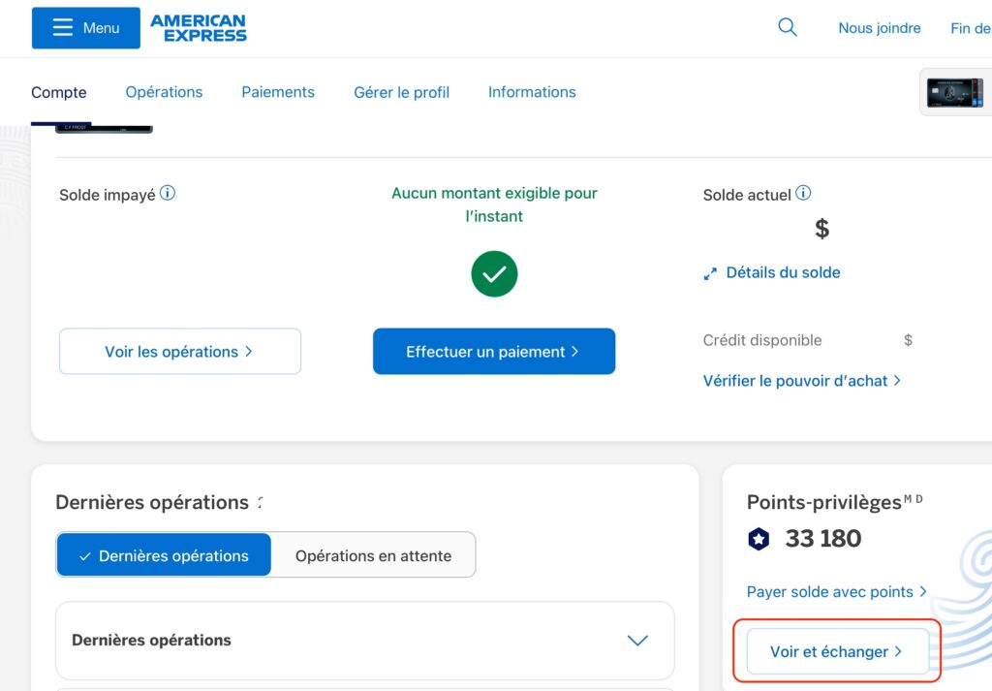
Task: Click the info icon beside Solde actuel
Action: click(802, 193)
